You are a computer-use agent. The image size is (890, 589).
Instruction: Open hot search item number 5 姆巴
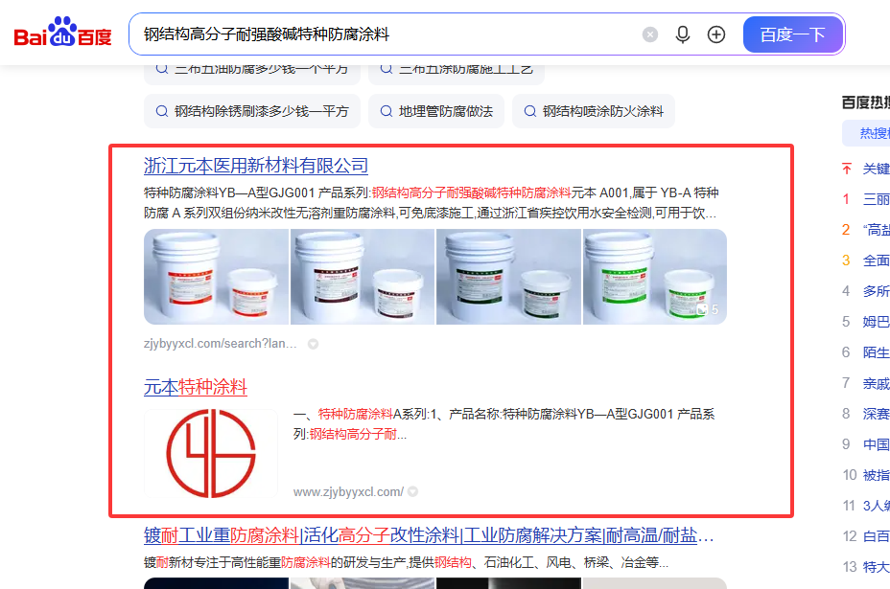click(876, 322)
